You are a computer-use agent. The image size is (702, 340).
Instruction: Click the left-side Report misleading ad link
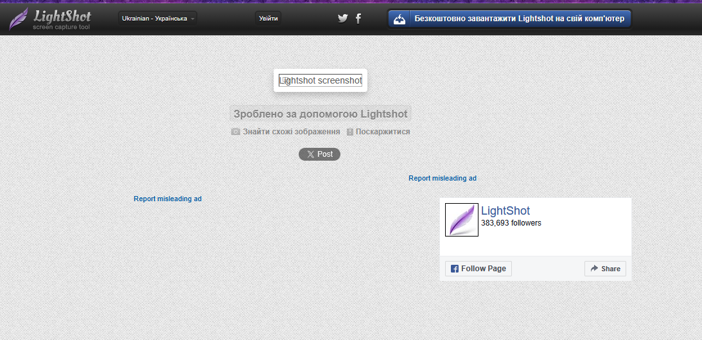point(168,199)
